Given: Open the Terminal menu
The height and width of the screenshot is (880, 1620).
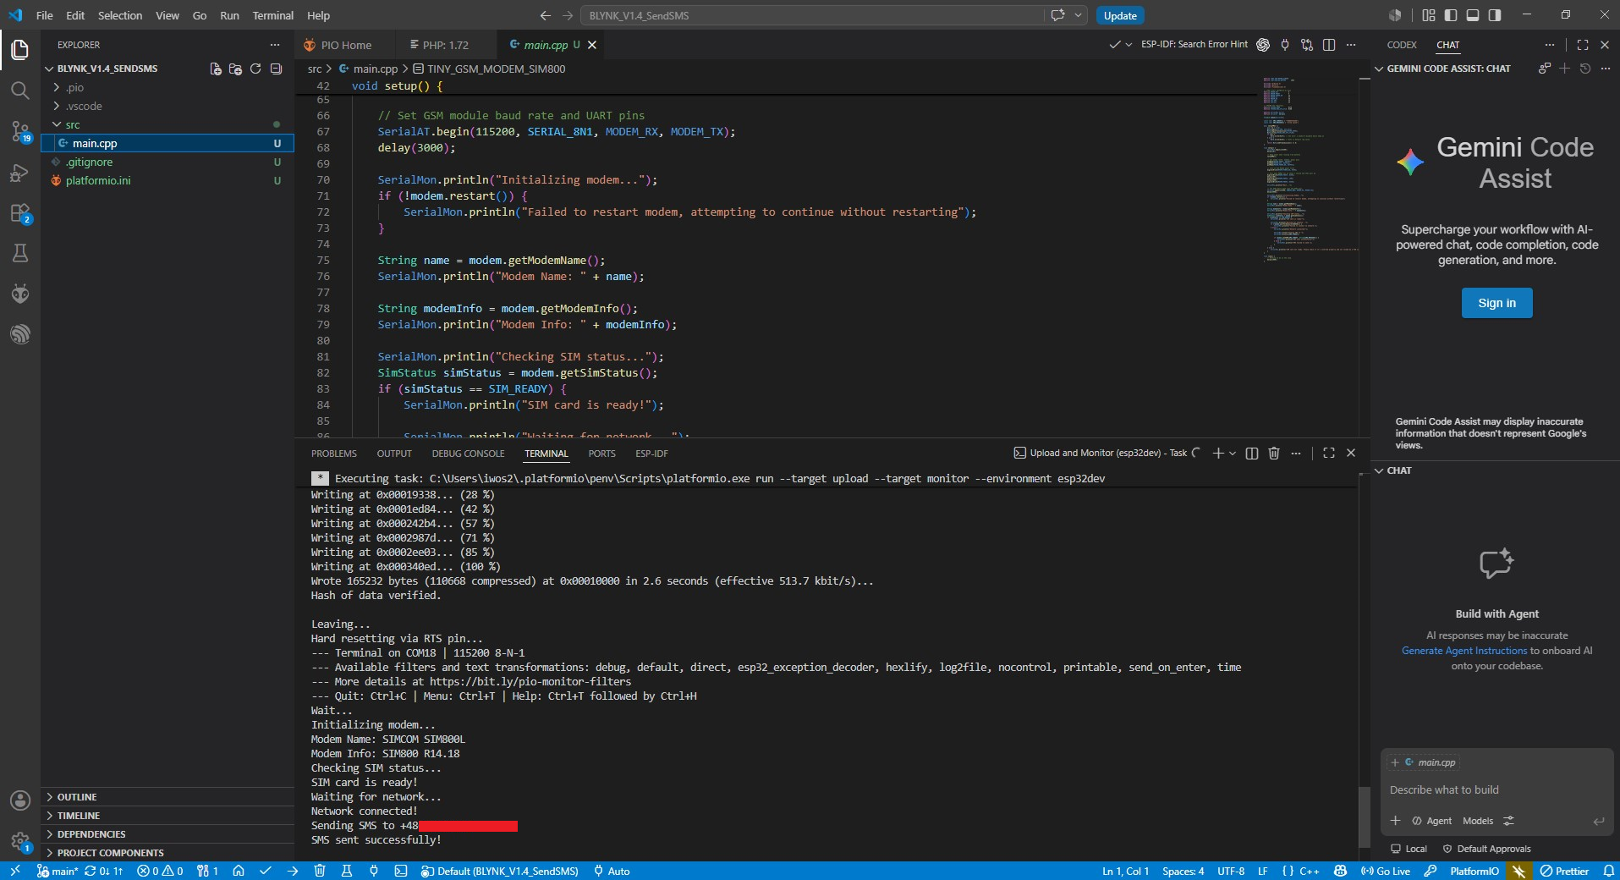Looking at the screenshot, I should coord(272,15).
